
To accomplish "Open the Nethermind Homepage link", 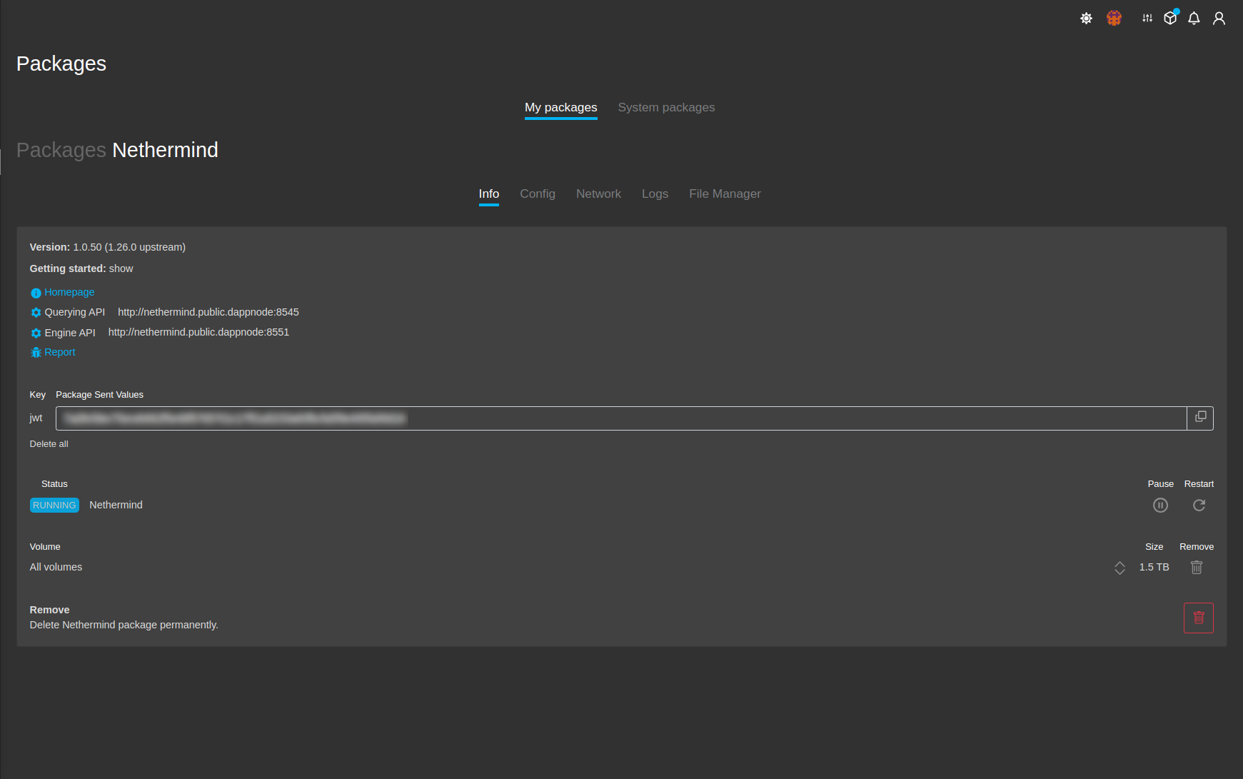I will [69, 293].
